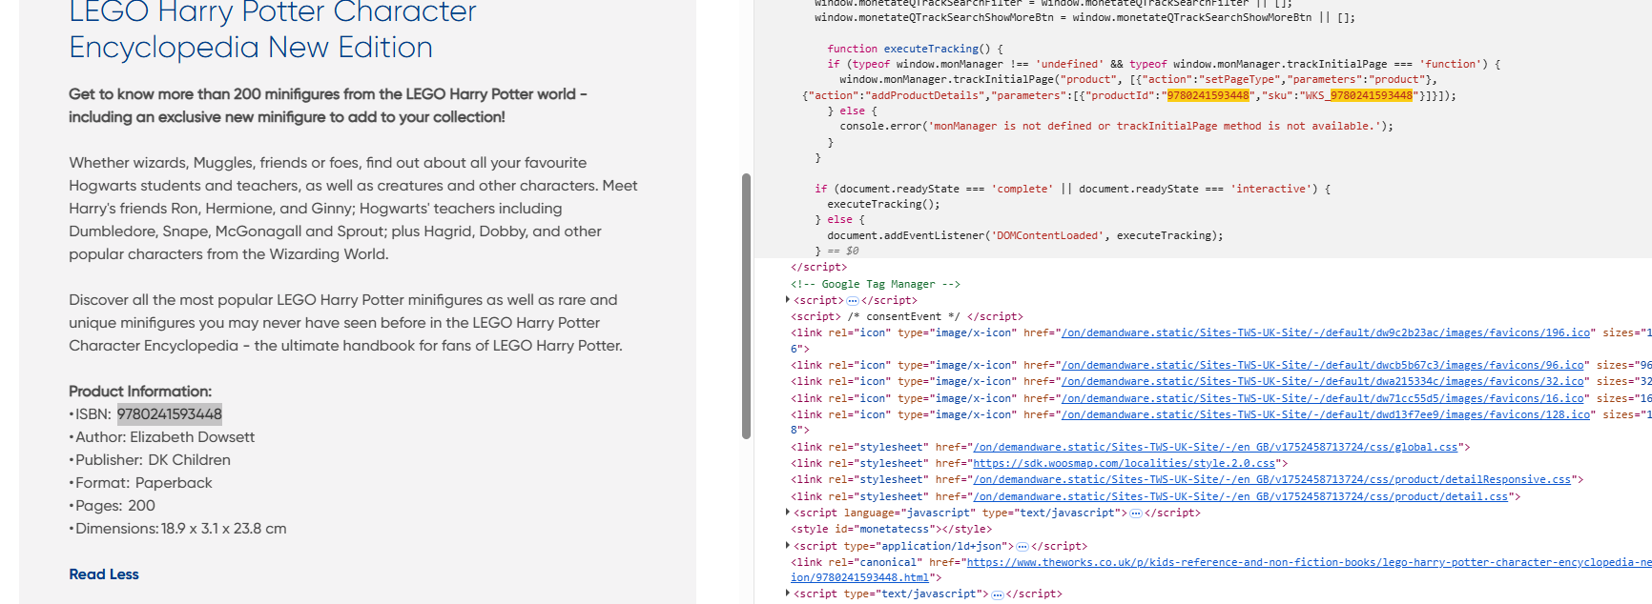This screenshot has height=604, width=1652.
Task: Click the closing </script> tag line
Action: tap(818, 267)
